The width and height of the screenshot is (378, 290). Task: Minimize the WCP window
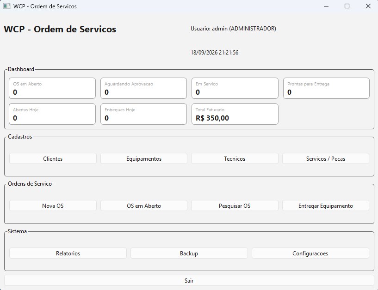[x=326, y=6]
